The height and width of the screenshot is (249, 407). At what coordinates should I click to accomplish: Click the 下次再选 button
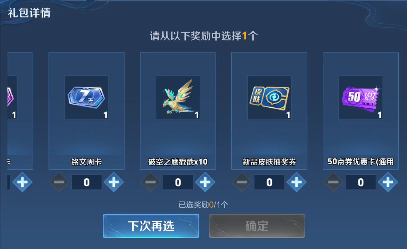151,226
